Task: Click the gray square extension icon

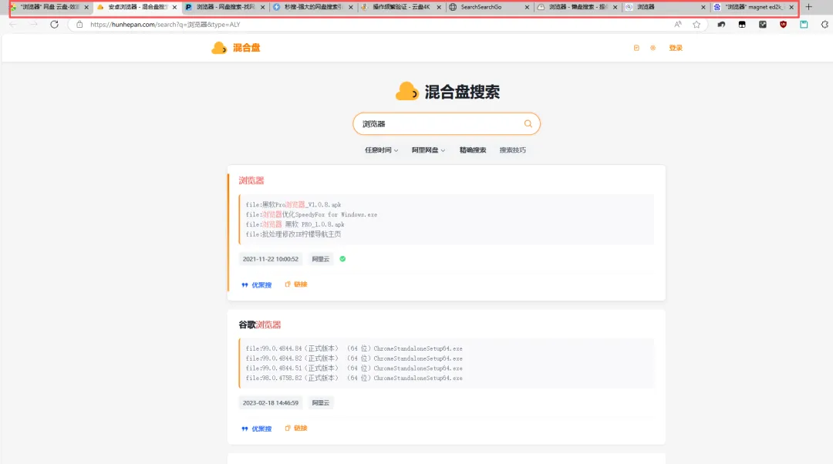Action: click(x=762, y=25)
